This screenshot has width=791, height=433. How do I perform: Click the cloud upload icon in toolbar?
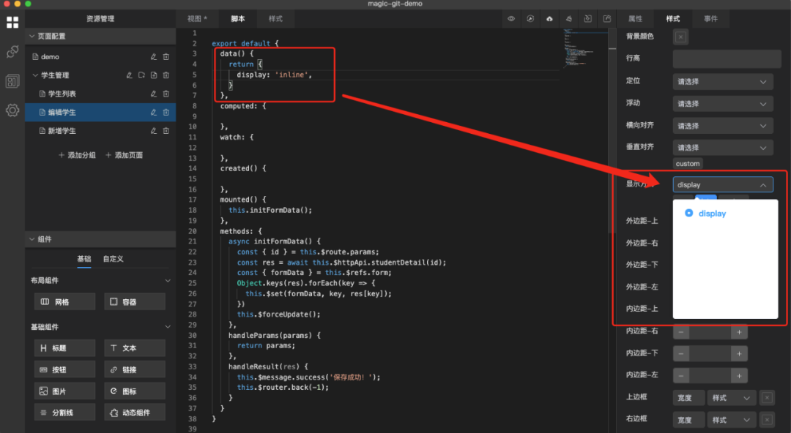[549, 18]
